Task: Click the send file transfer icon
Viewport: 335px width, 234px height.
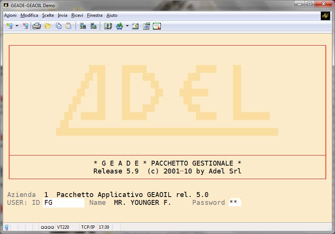Action: pos(83,26)
